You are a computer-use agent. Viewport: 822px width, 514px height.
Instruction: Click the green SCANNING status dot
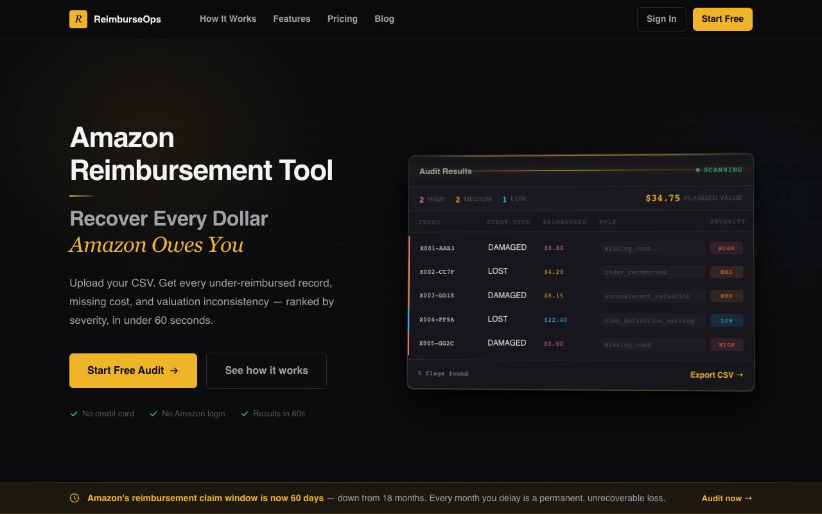(x=698, y=170)
